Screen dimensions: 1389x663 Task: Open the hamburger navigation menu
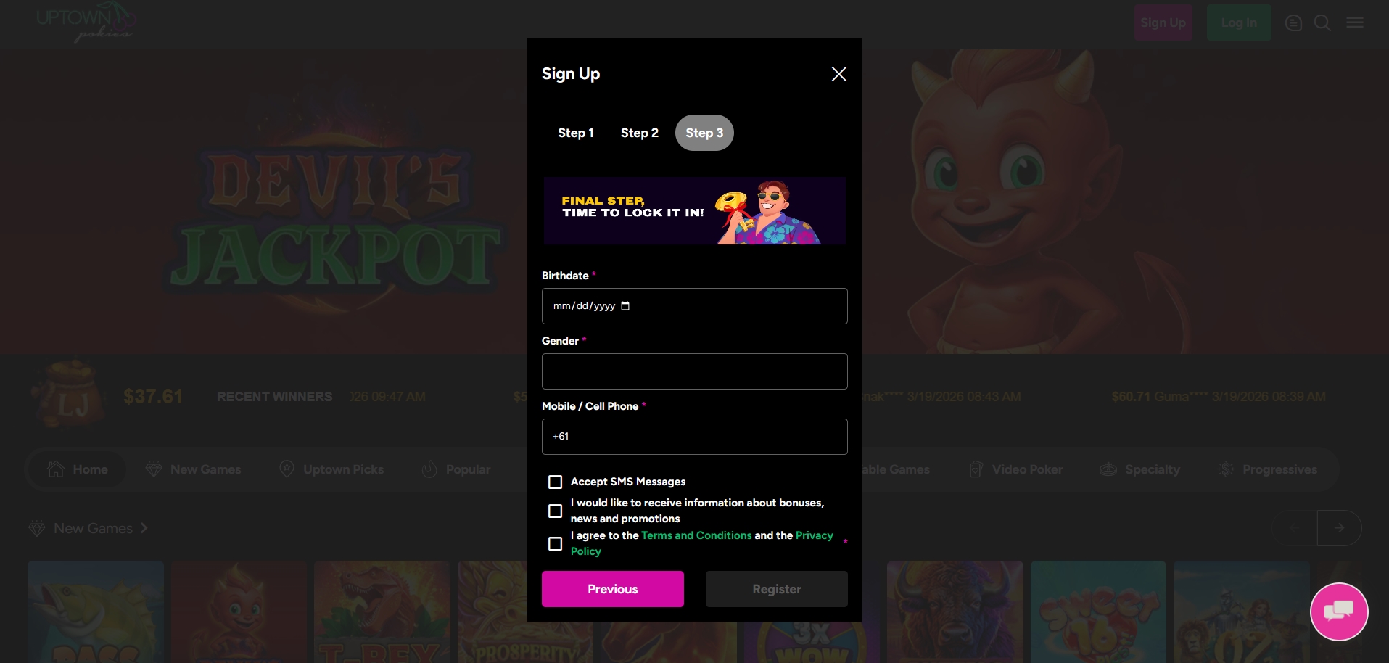click(1353, 22)
